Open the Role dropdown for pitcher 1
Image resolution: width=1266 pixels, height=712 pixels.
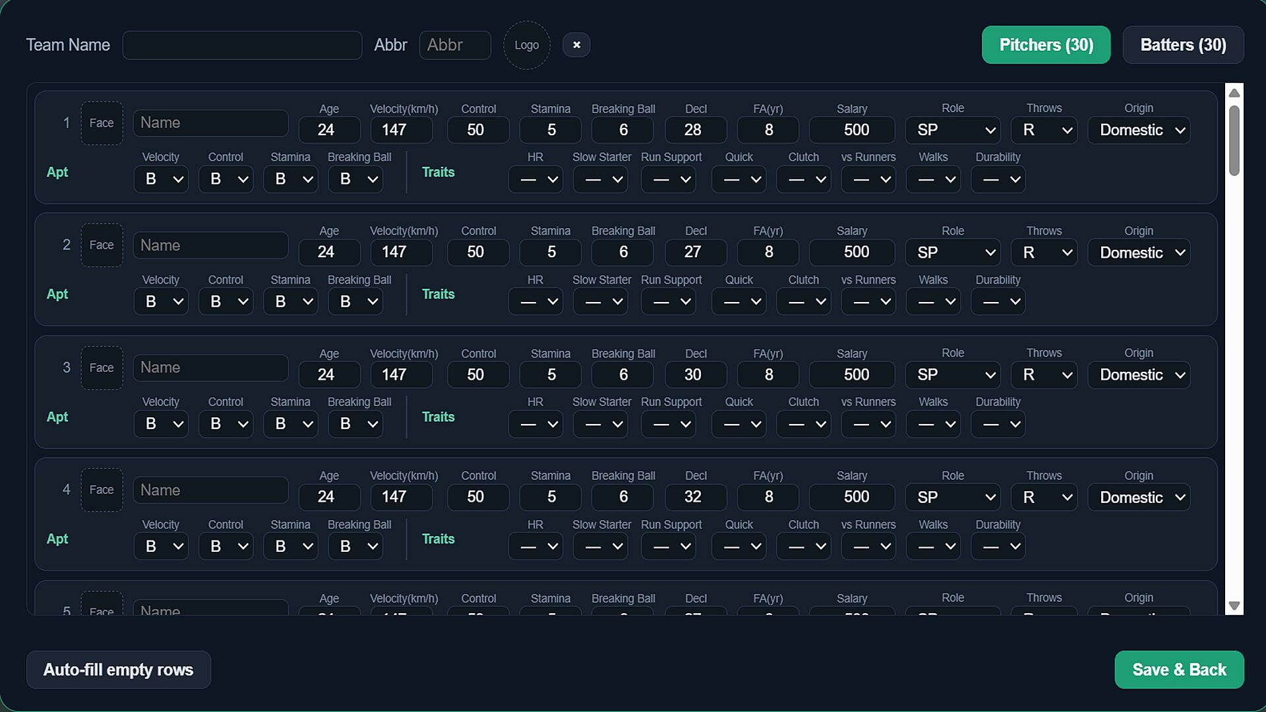click(x=953, y=130)
